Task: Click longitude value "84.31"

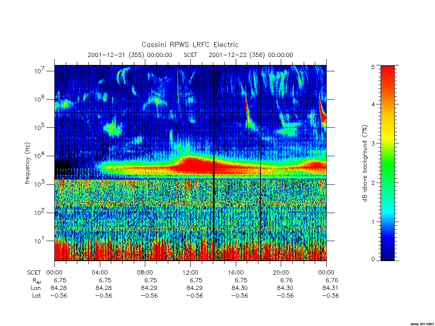Action: pos(330,288)
